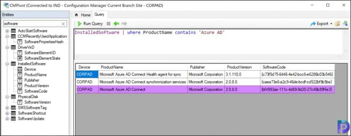Click the gray stop query square
Screen dimensions: 351x136
[x=109, y=24]
